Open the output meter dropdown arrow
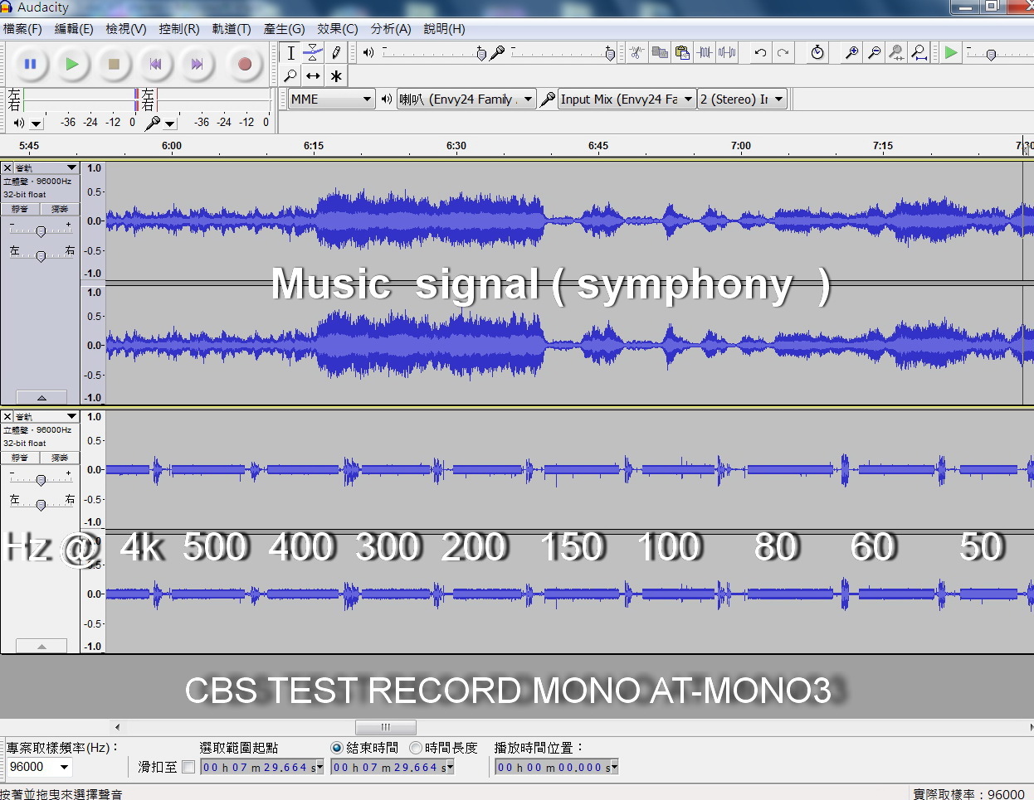 [x=36, y=124]
